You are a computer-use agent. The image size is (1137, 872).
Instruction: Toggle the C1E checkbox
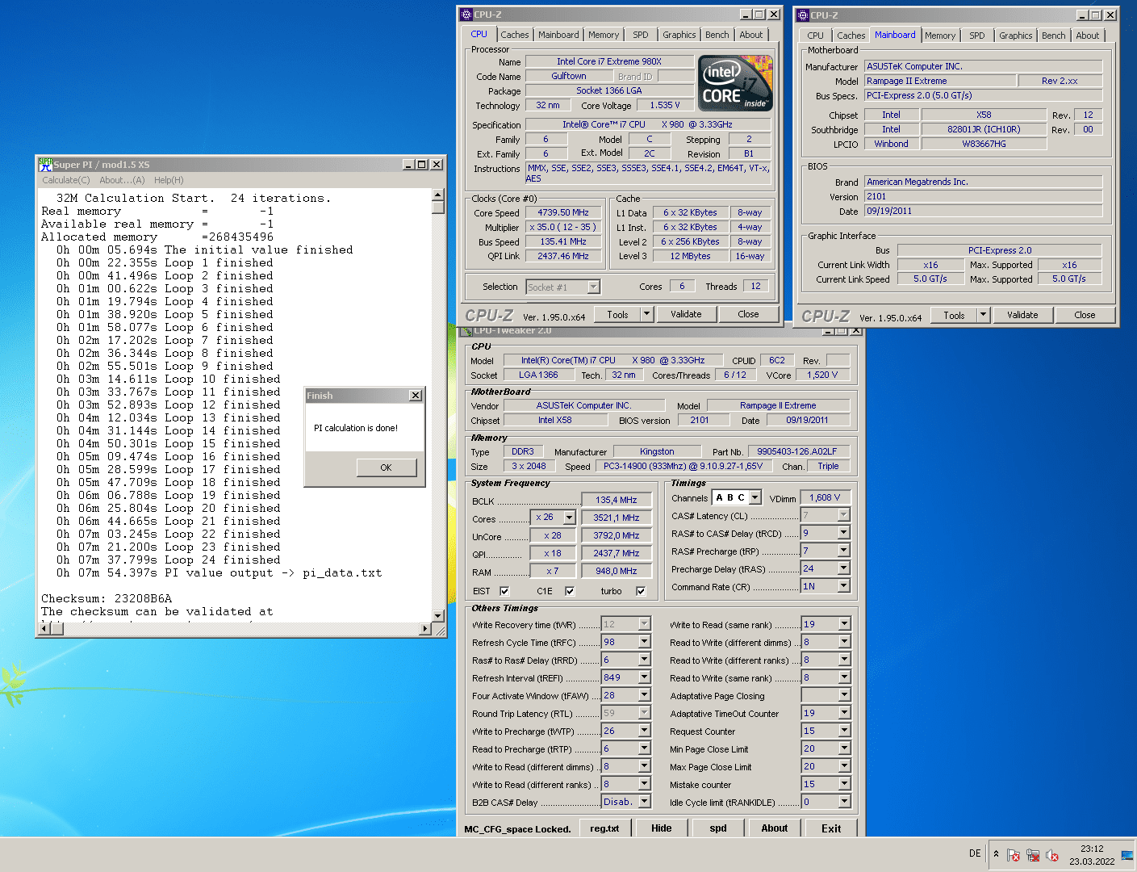(x=570, y=591)
